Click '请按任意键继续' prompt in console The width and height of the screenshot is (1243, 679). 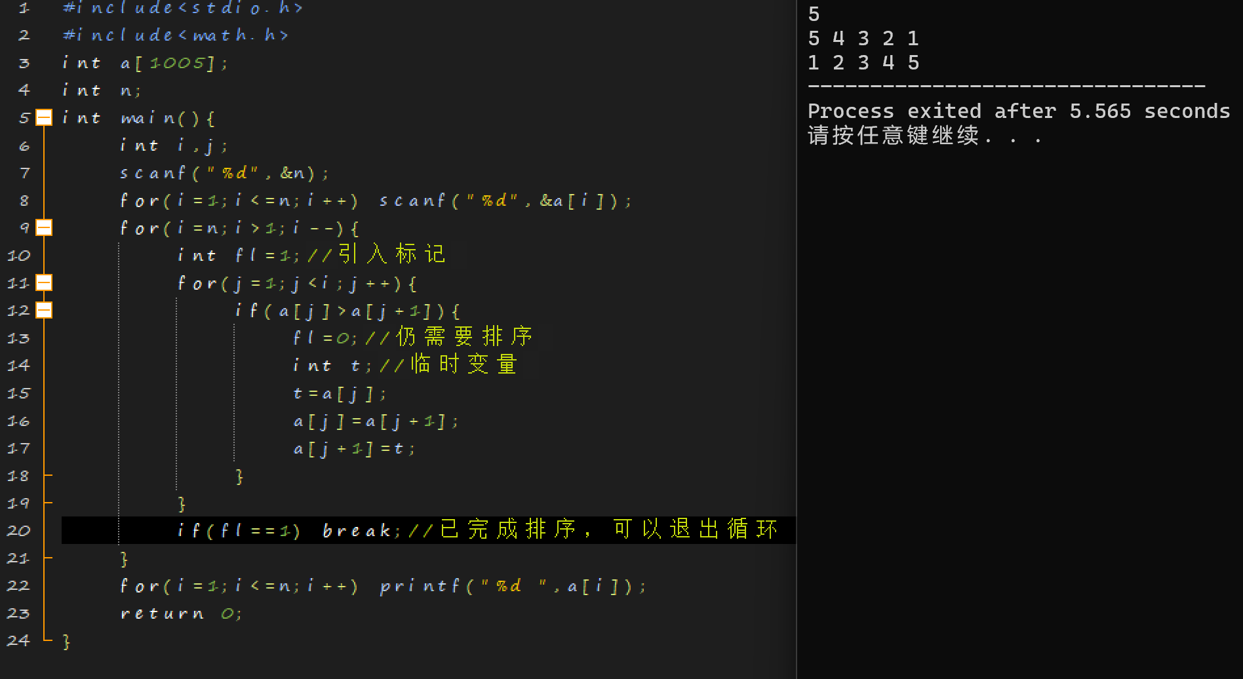(893, 136)
